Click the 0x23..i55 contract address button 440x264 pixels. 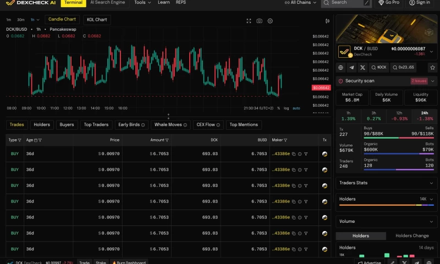(403, 67)
